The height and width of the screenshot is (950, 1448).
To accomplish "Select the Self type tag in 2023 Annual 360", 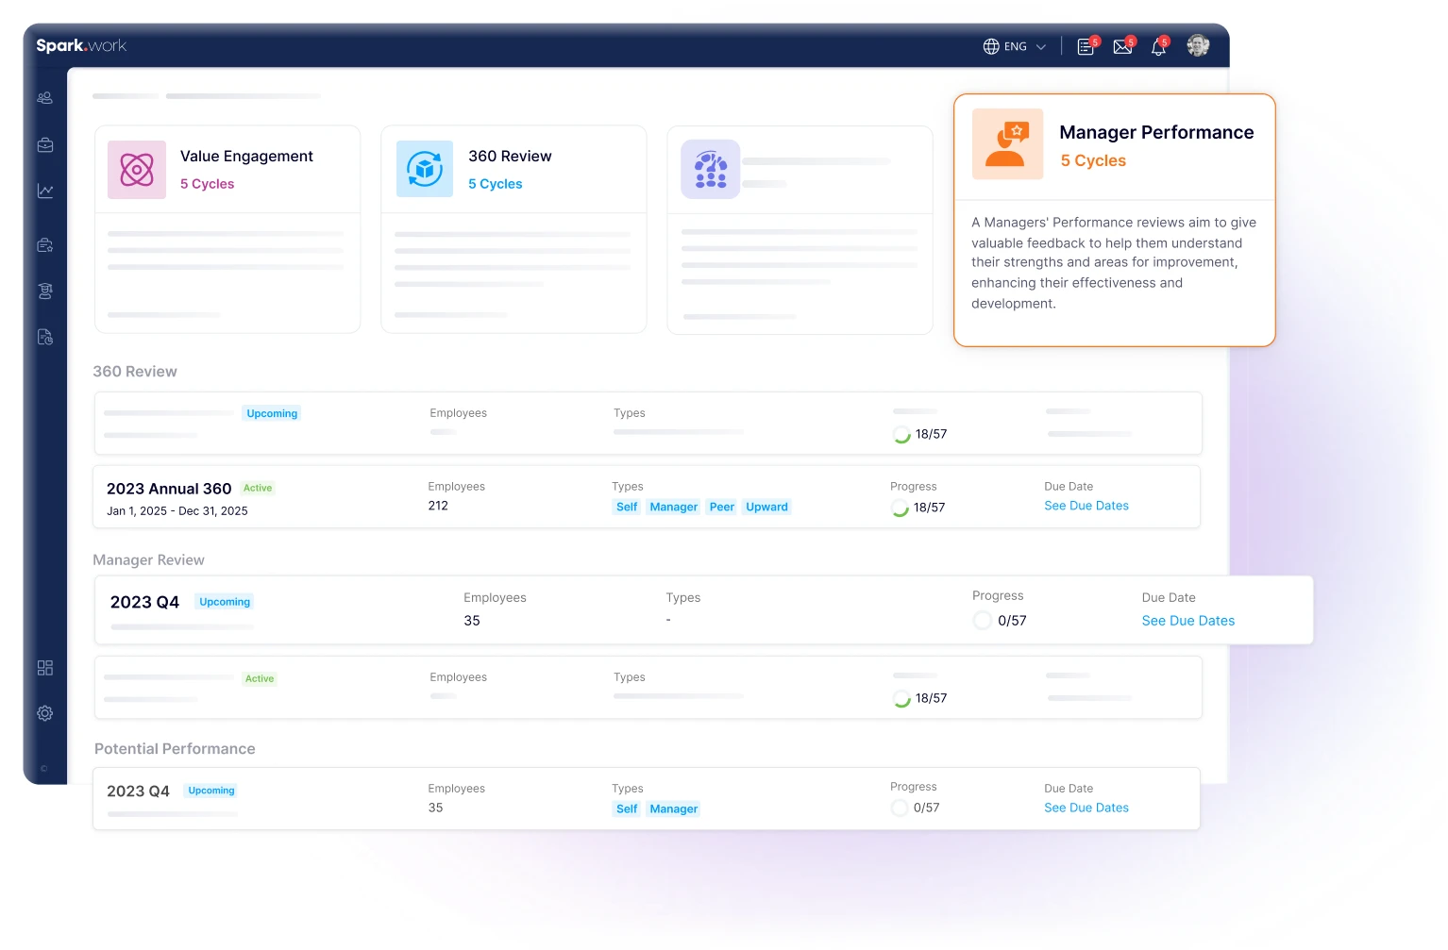I will pos(627,507).
